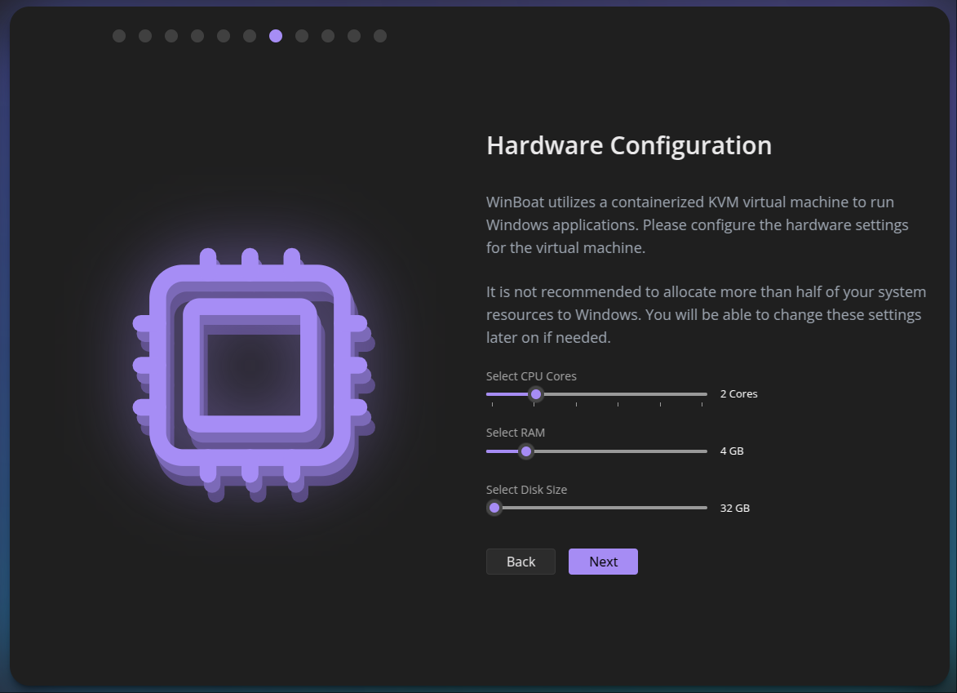Viewport: 957px width, 693px height.
Task: Click the large CPU chip illustration
Action: coord(250,372)
